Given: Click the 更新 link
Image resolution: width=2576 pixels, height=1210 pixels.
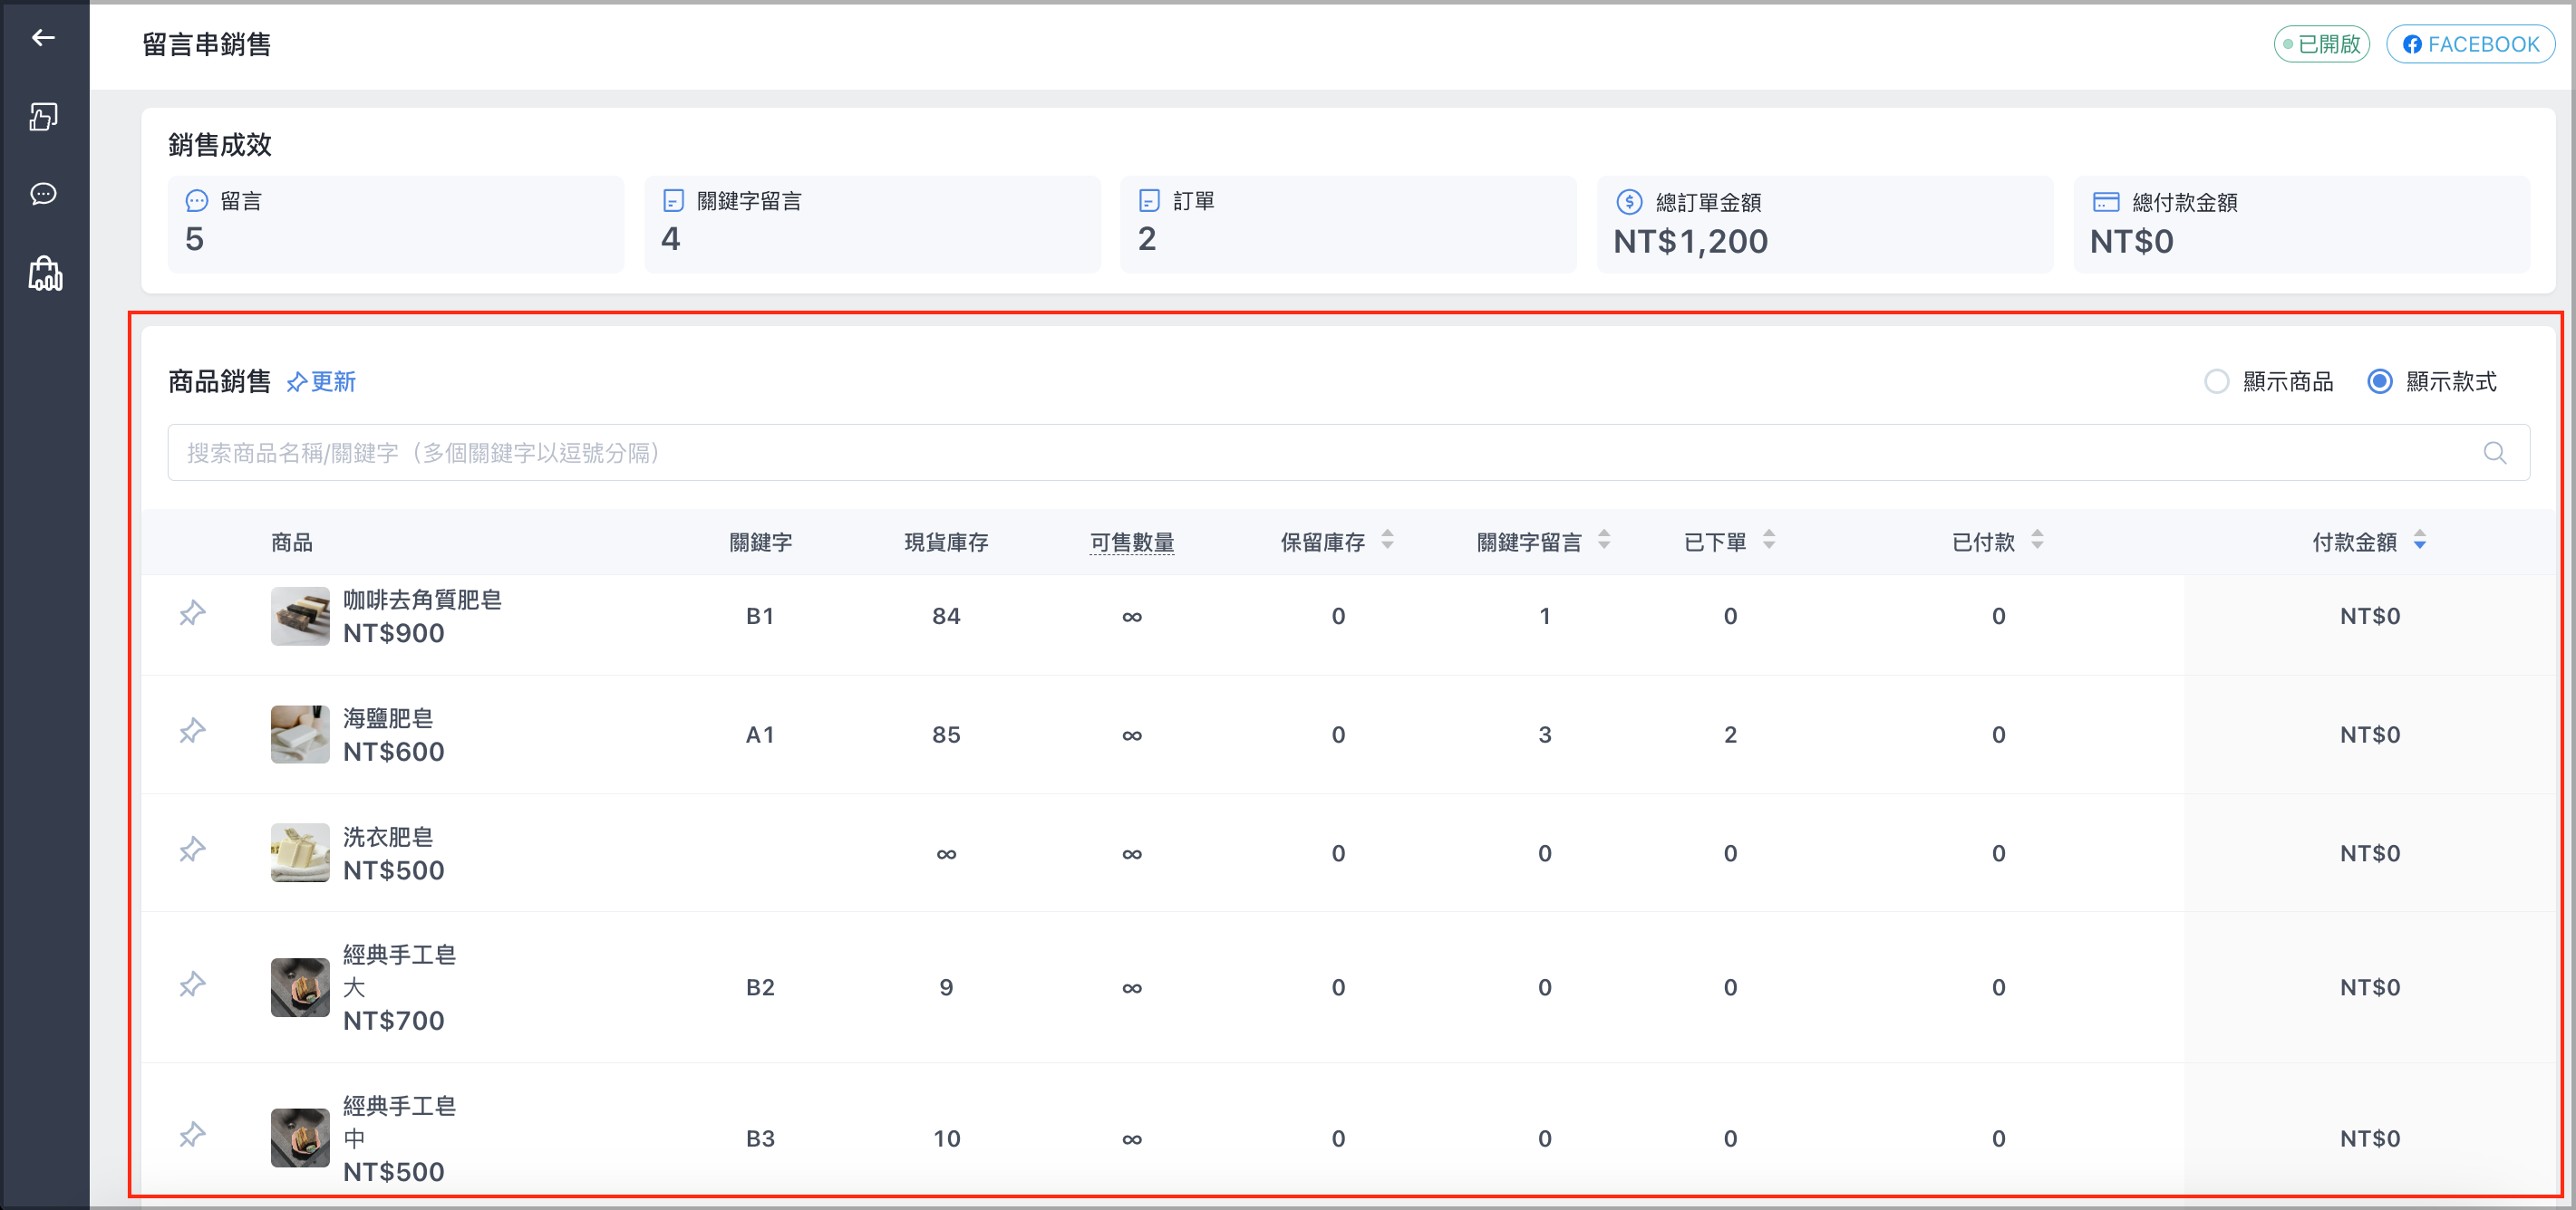Looking at the screenshot, I should tap(321, 381).
